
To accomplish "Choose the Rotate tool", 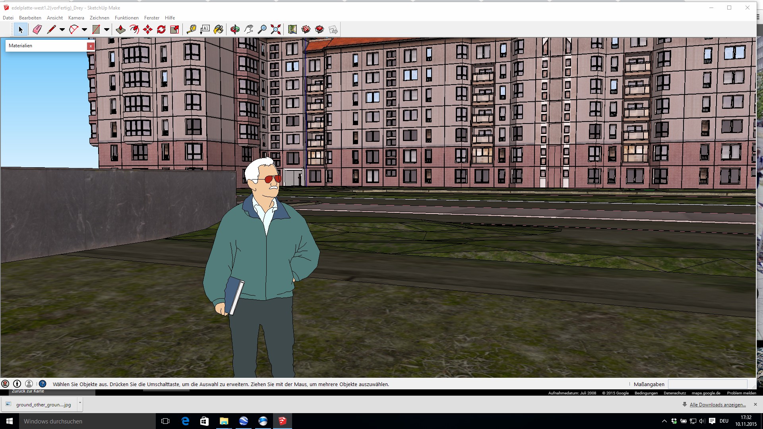I will 161,29.
